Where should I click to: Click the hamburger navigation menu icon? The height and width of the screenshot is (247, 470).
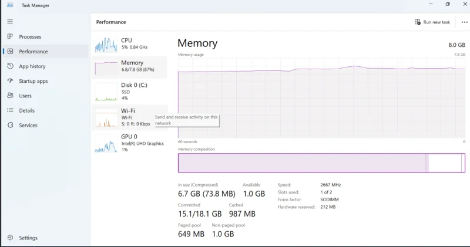(x=10, y=21)
